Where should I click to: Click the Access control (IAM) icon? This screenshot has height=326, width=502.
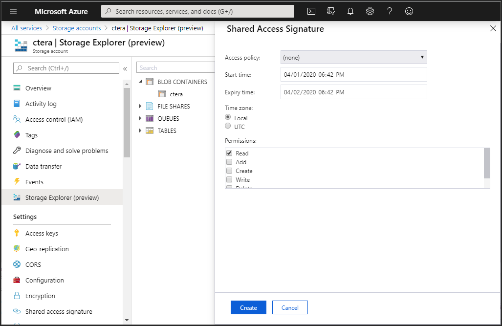coord(17,119)
